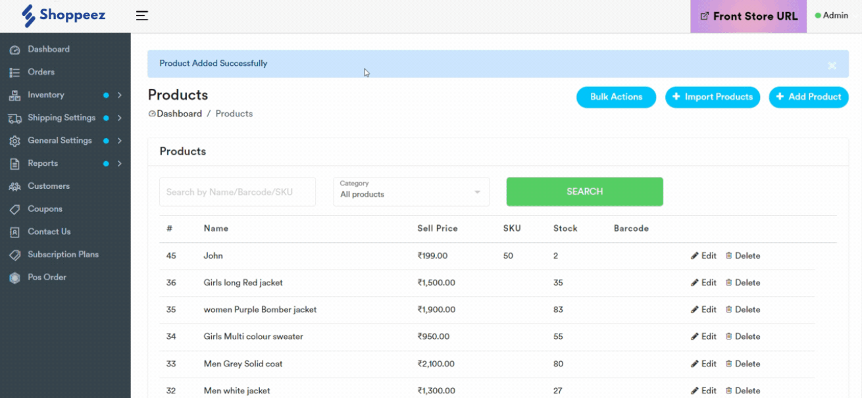Click the search by Name/Barcode/SKU field
The width and height of the screenshot is (862, 398).
pos(237,192)
